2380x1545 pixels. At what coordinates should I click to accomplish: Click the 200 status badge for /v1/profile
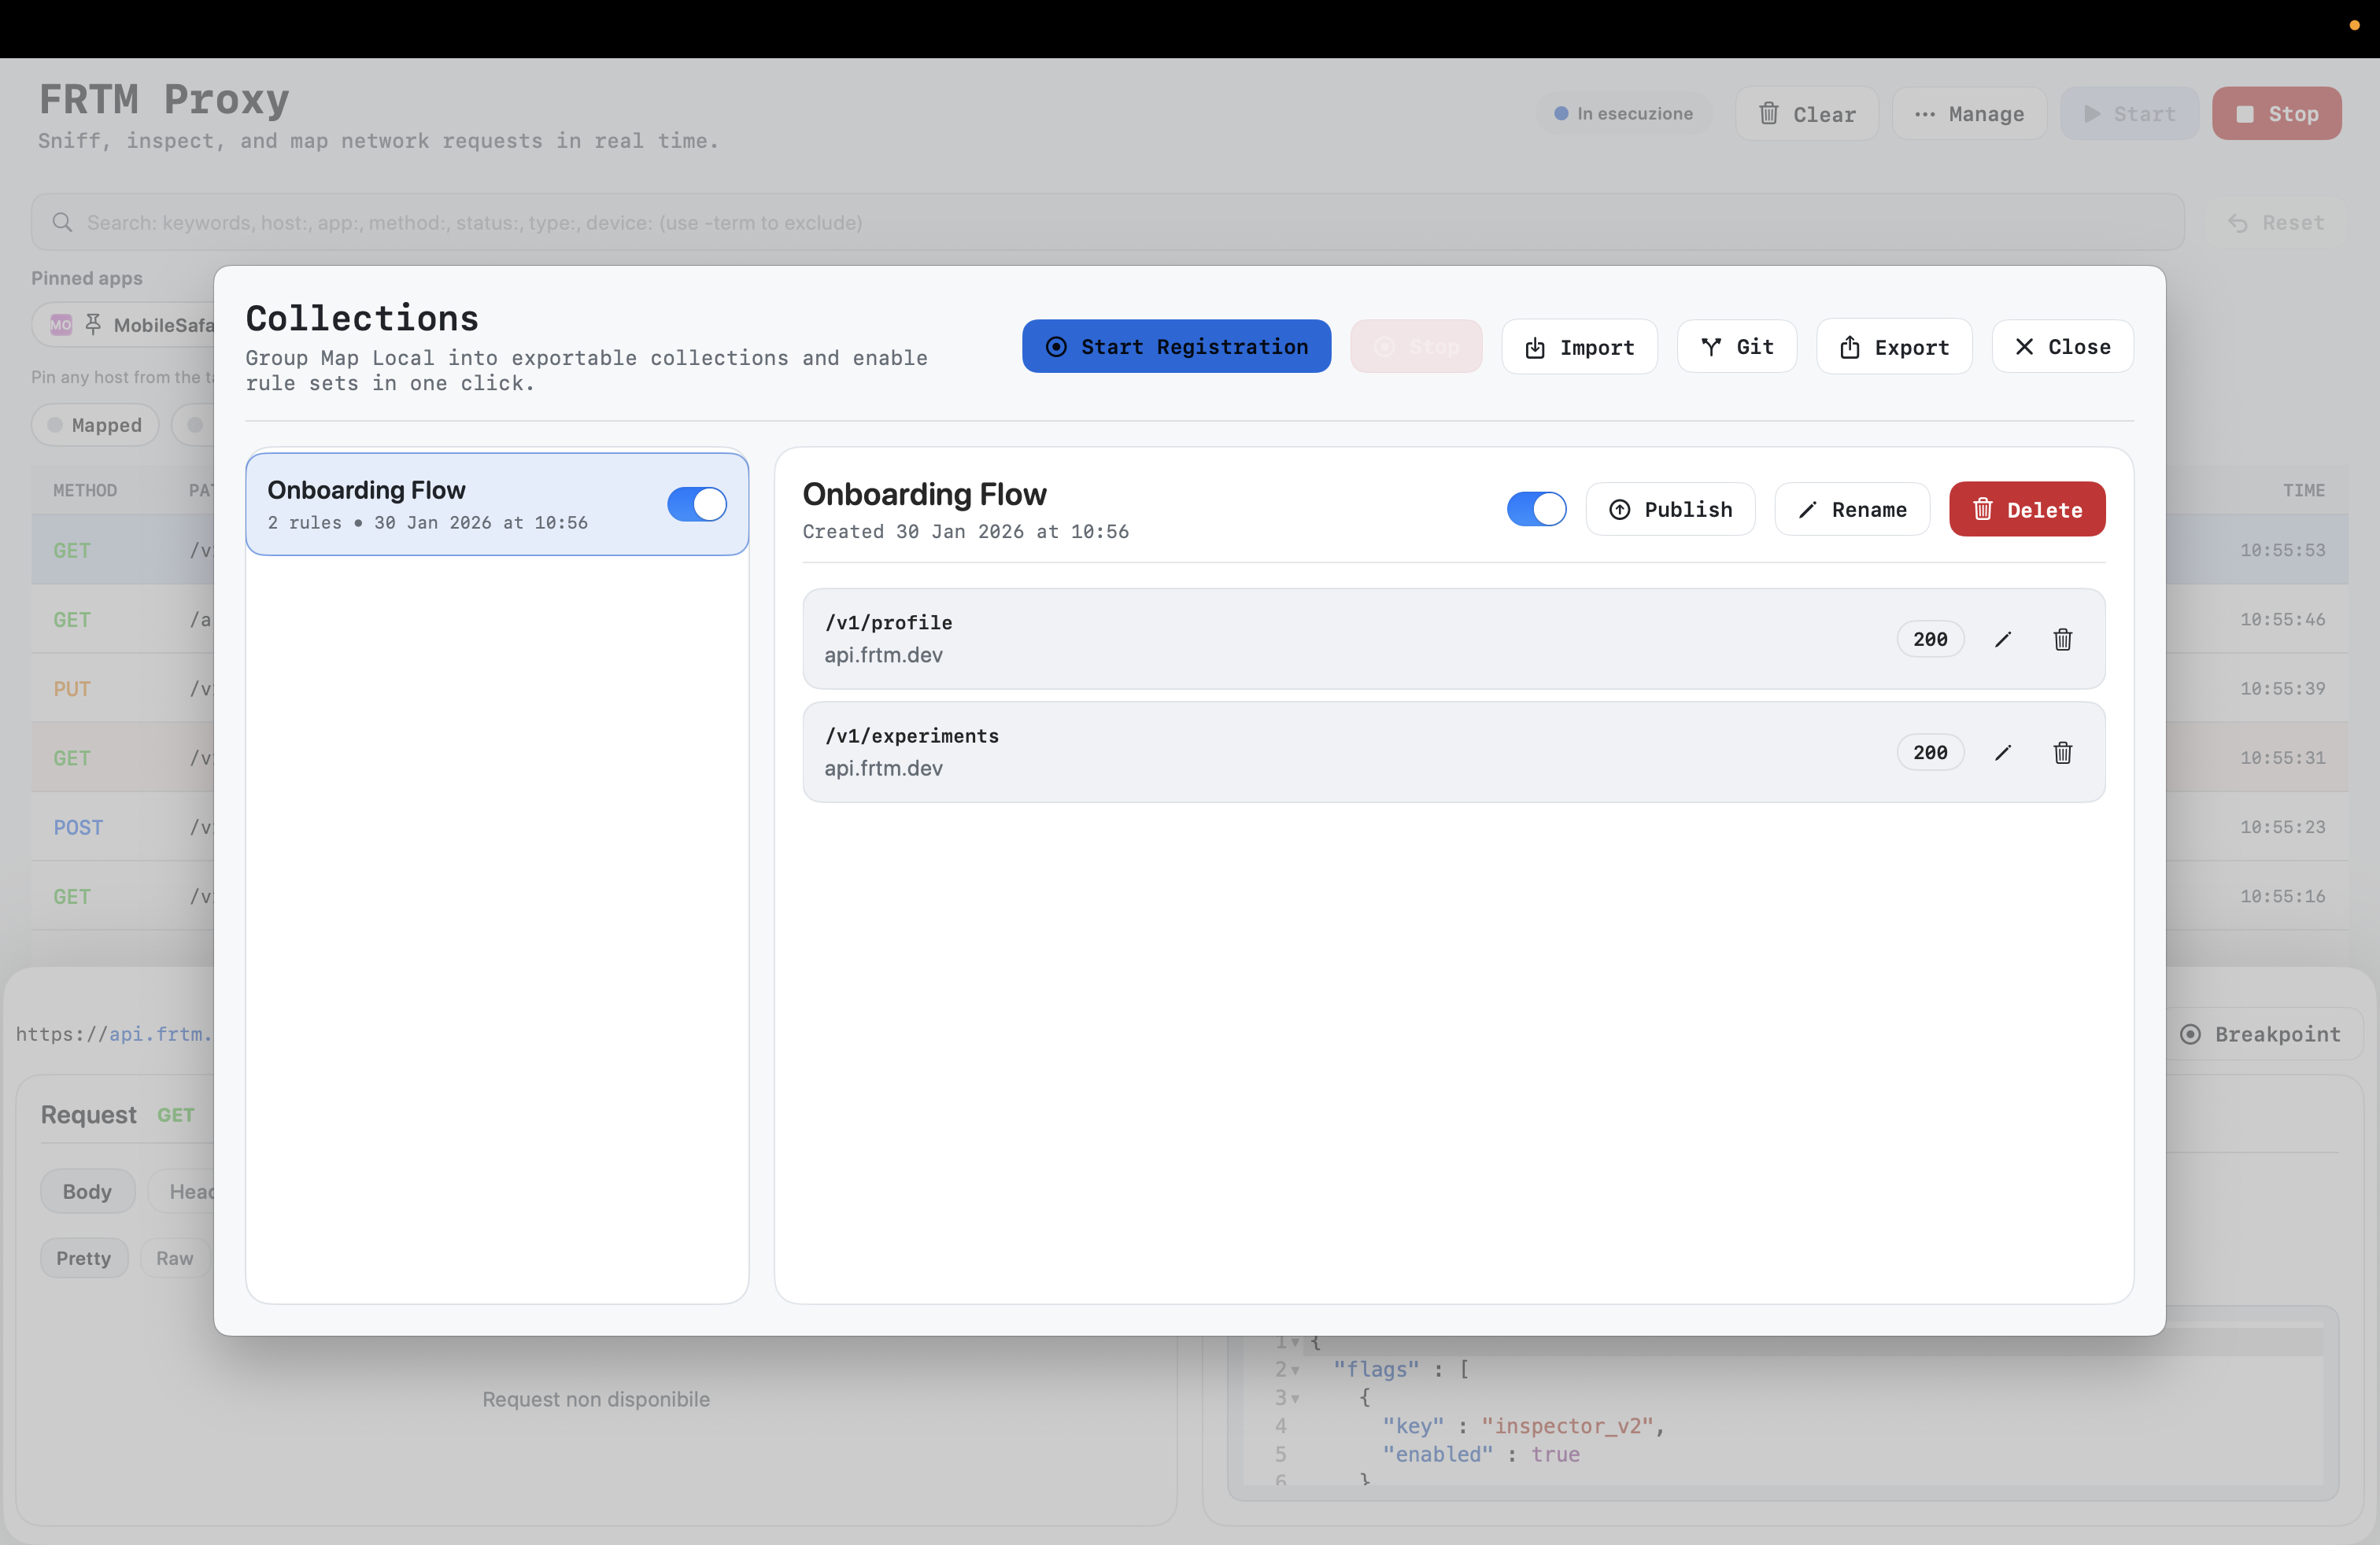pos(1930,640)
